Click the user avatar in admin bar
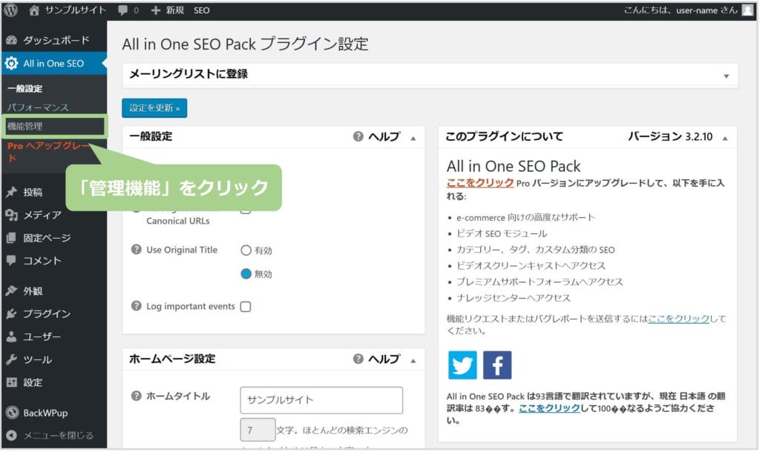760x452 pixels. tap(748, 10)
